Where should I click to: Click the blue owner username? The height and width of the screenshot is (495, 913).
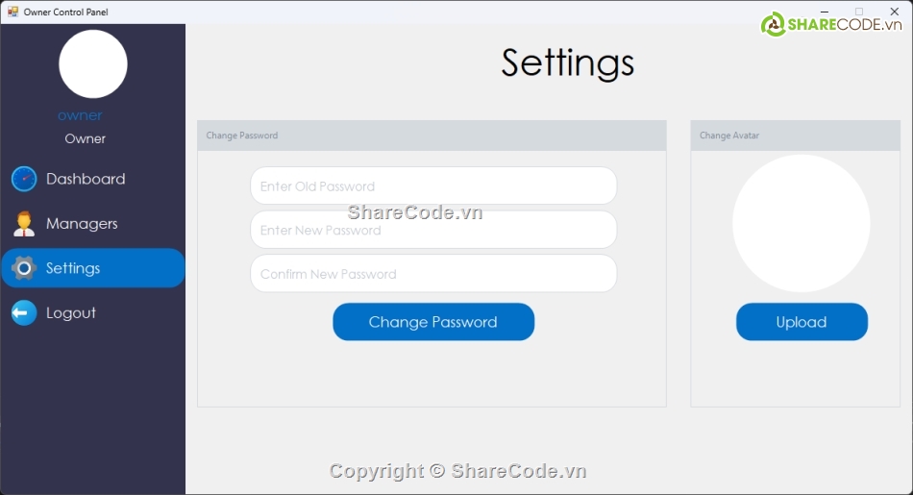pos(80,115)
